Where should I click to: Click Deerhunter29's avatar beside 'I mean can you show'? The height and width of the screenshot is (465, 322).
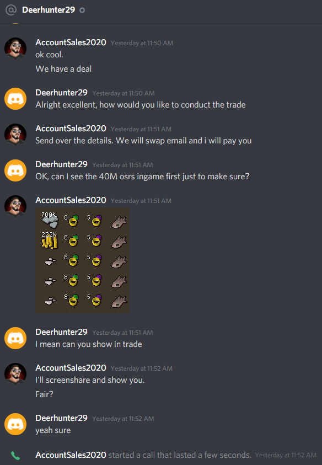[x=15, y=338]
